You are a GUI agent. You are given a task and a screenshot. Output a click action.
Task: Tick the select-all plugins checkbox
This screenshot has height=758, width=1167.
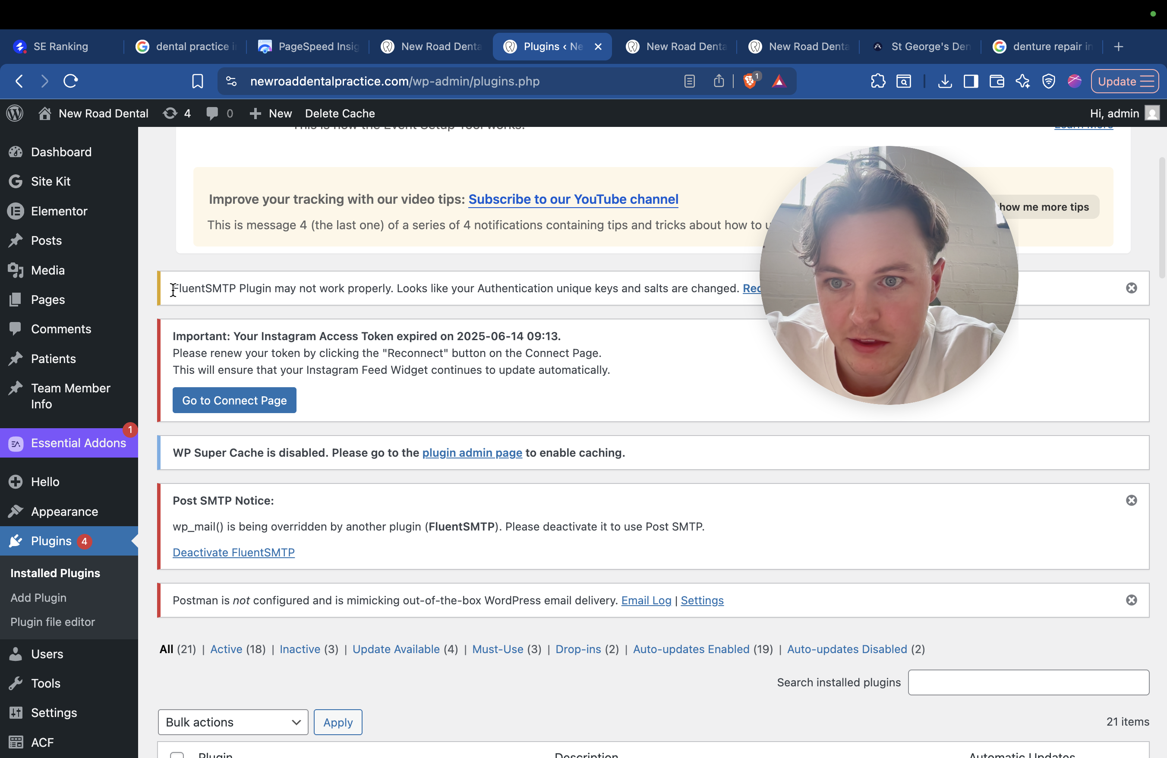point(177,755)
